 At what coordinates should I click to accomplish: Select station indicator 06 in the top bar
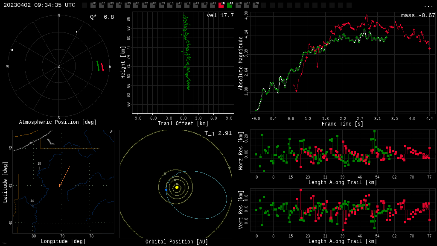tap(136, 5)
